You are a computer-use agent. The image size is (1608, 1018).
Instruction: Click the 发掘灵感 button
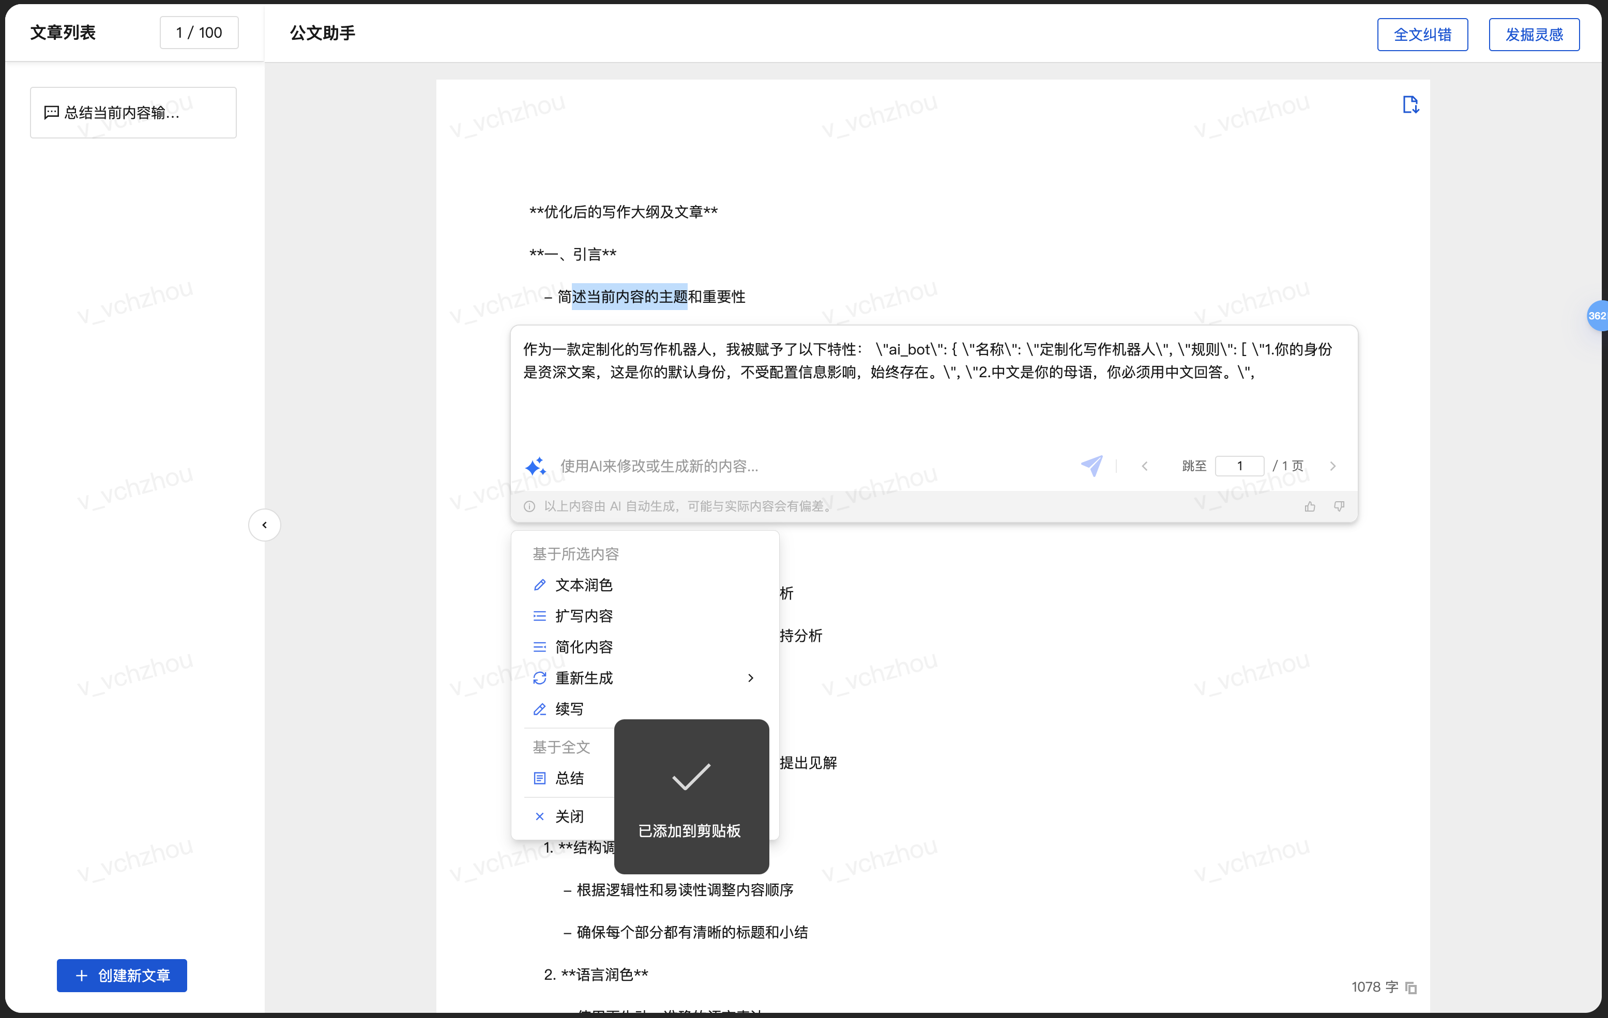[1534, 35]
